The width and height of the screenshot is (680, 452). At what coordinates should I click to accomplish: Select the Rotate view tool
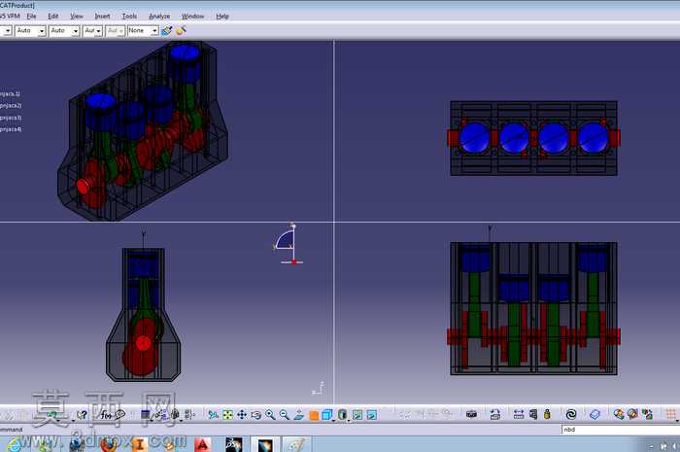255,415
